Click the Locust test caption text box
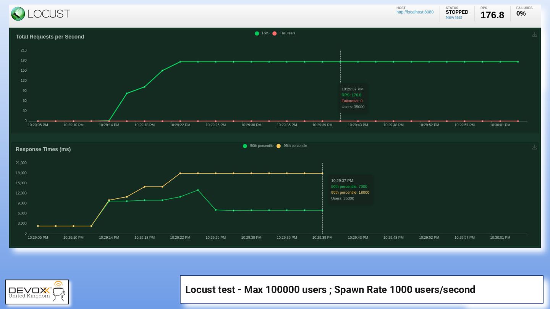Screen dimensions: 550x309 pos(361,290)
